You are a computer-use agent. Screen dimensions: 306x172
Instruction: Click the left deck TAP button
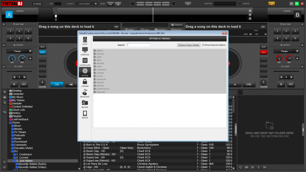coord(116,27)
